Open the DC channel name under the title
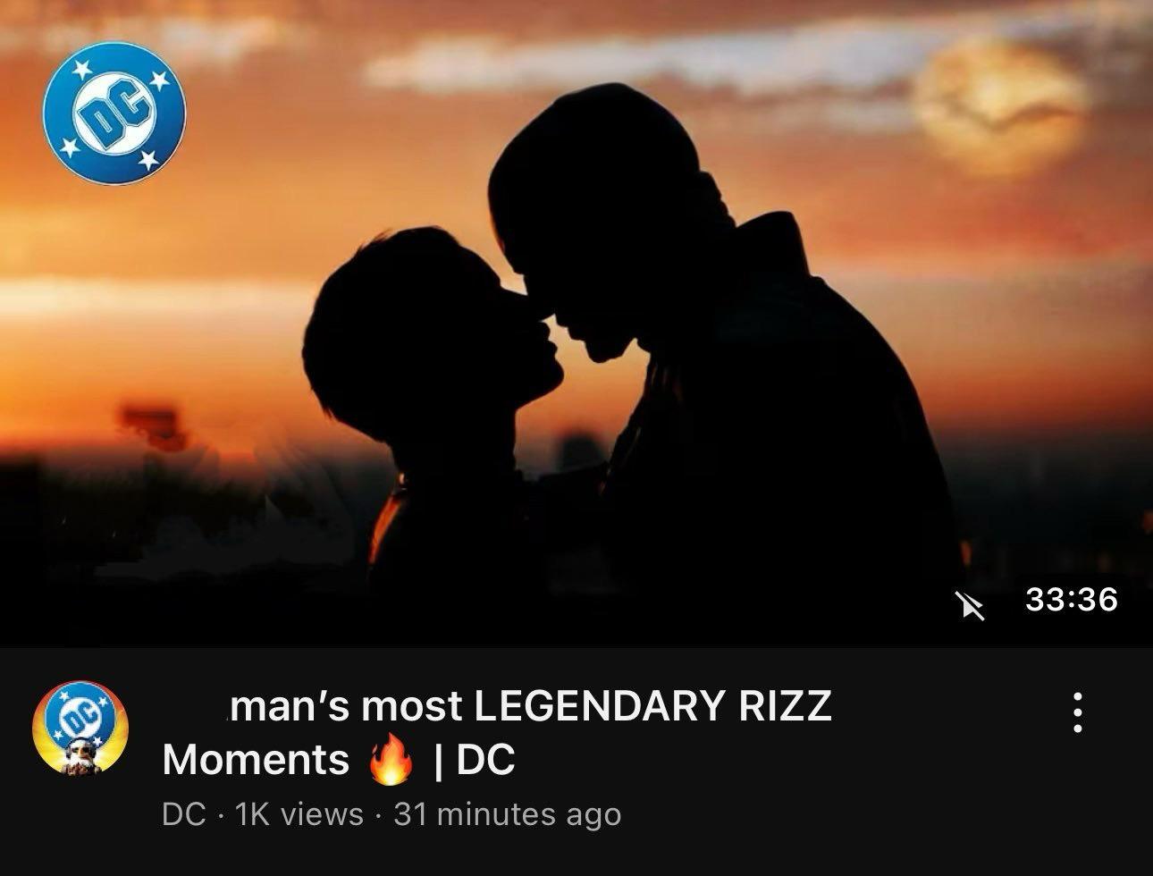Image resolution: width=1153 pixels, height=876 pixels. (183, 814)
